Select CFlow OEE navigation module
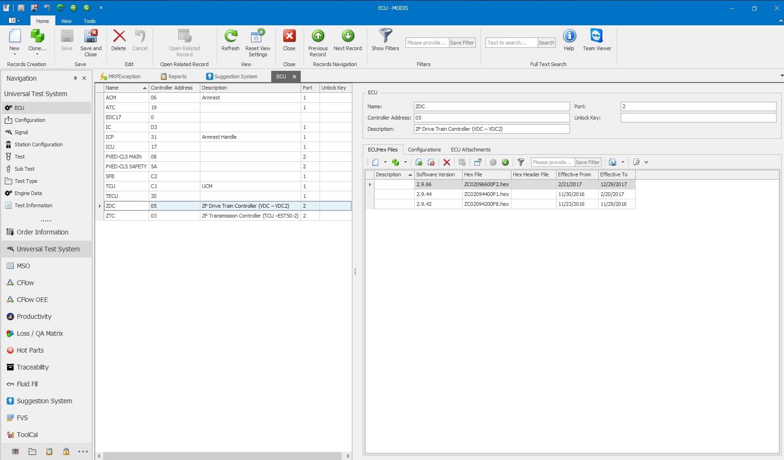 46,300
